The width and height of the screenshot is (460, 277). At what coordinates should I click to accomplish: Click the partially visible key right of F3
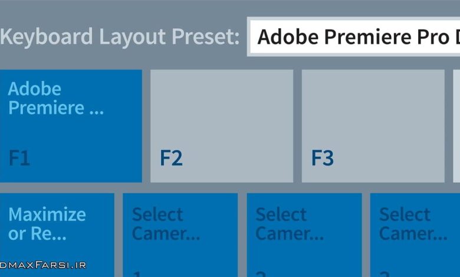pos(456,126)
